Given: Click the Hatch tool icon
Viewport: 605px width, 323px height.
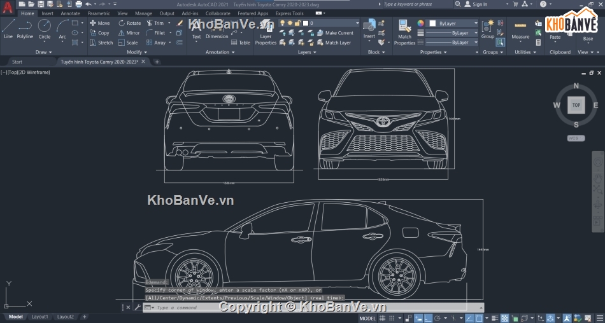Looking at the screenshot, I should (75, 43).
